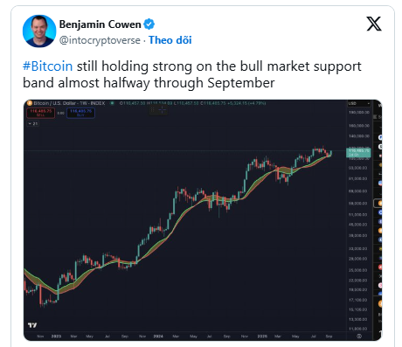
Task: Toggle the green market status dot
Action: tap(112, 103)
